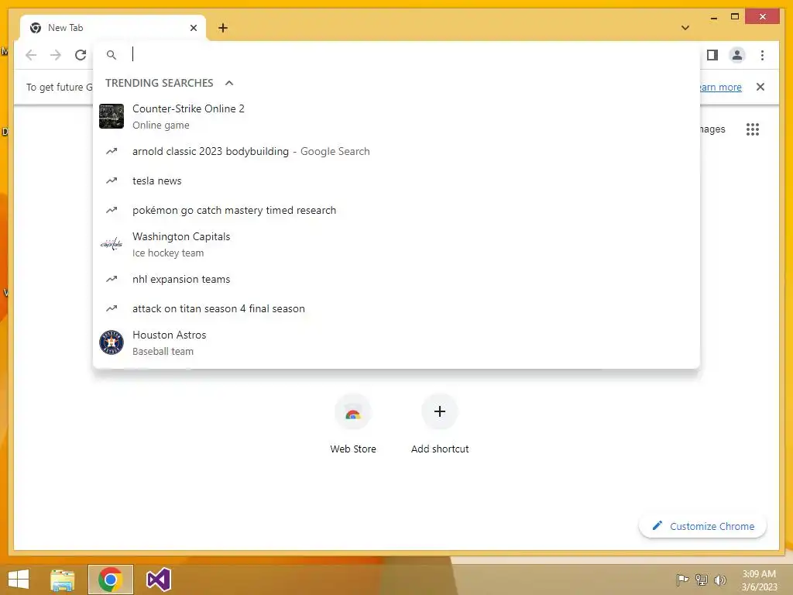Select nhl expansion teams suggestion
Viewport: 793px width, 595px height.
click(396, 279)
